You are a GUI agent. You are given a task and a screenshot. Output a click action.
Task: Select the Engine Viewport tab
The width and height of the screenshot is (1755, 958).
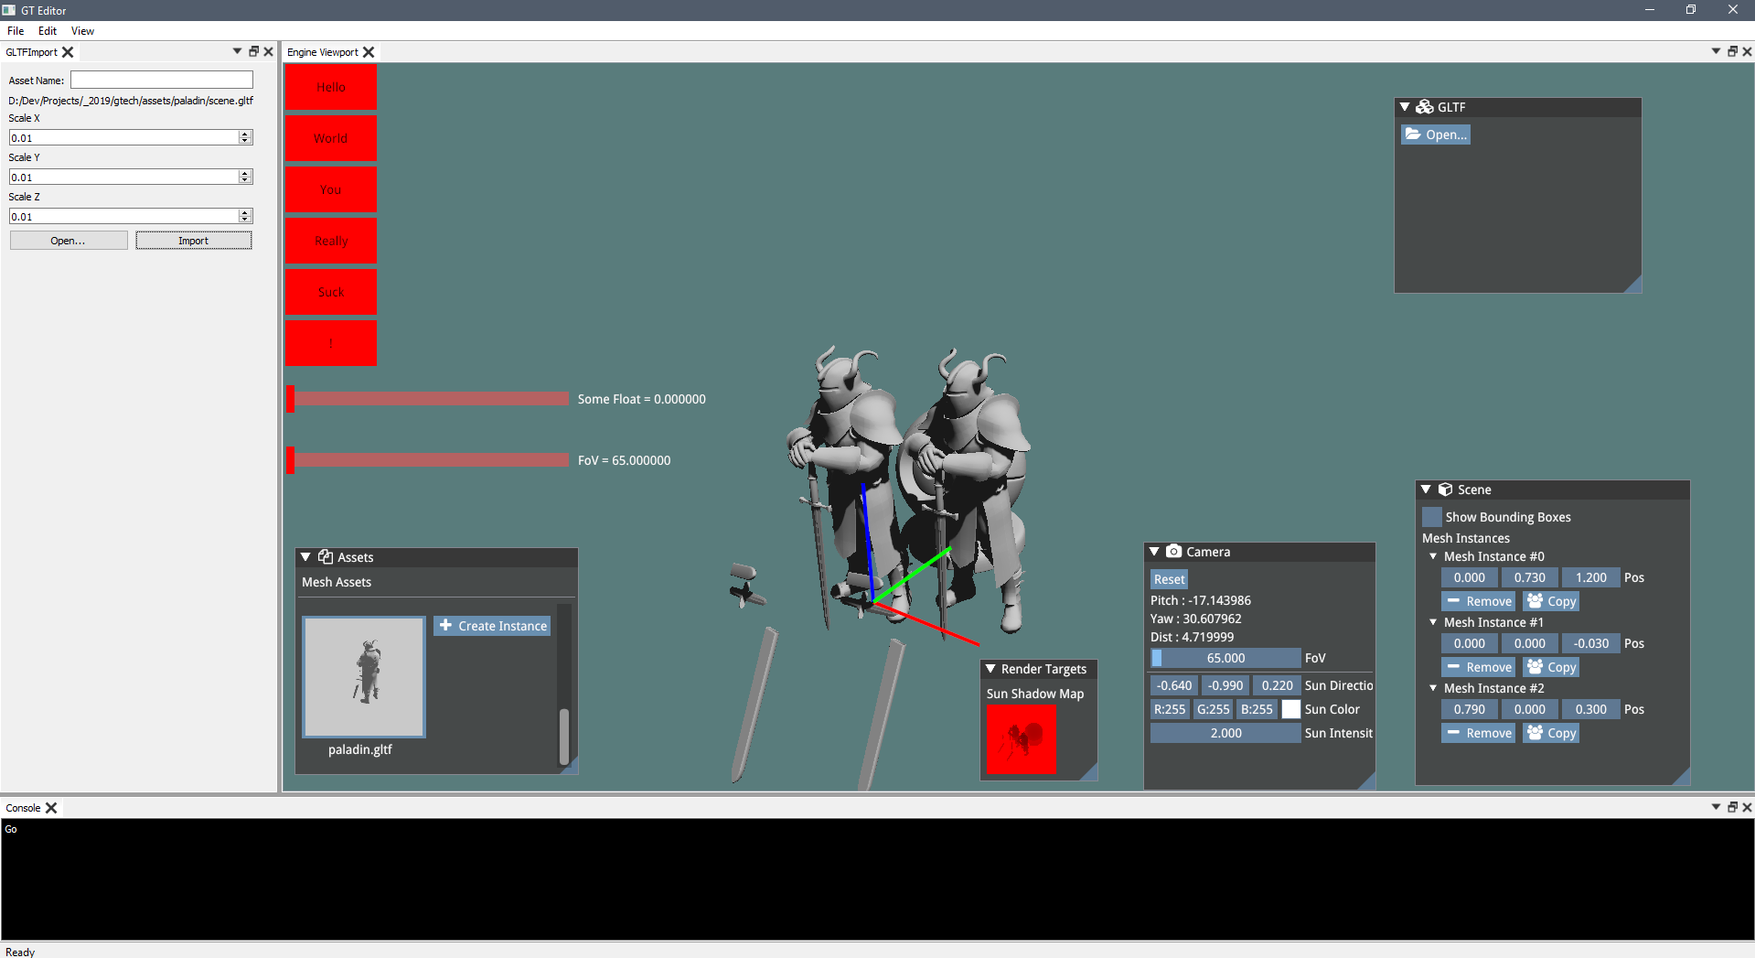click(x=322, y=52)
